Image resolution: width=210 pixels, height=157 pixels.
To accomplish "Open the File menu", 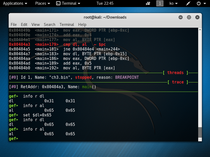I will click(13, 25).
